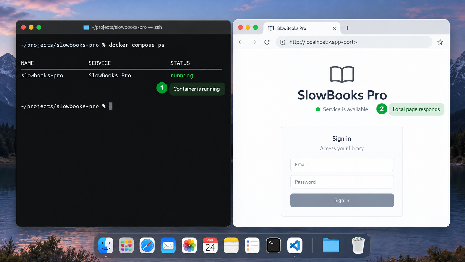The height and width of the screenshot is (262, 465).
Task: Close the terminal window with red button
Action: (24, 27)
